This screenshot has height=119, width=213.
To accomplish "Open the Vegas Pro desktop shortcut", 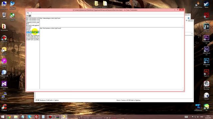I will tap(206, 28).
